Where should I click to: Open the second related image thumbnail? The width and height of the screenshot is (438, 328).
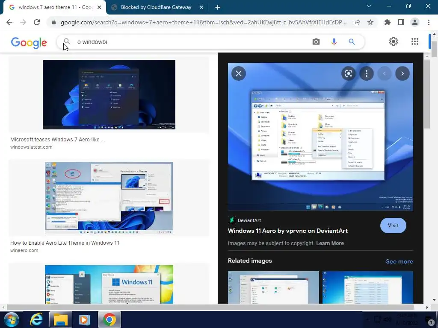(367, 287)
